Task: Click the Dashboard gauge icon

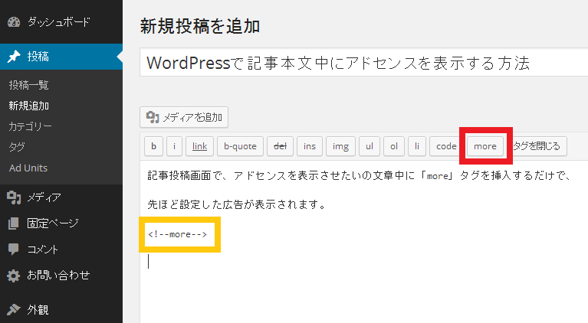Action: [x=14, y=22]
